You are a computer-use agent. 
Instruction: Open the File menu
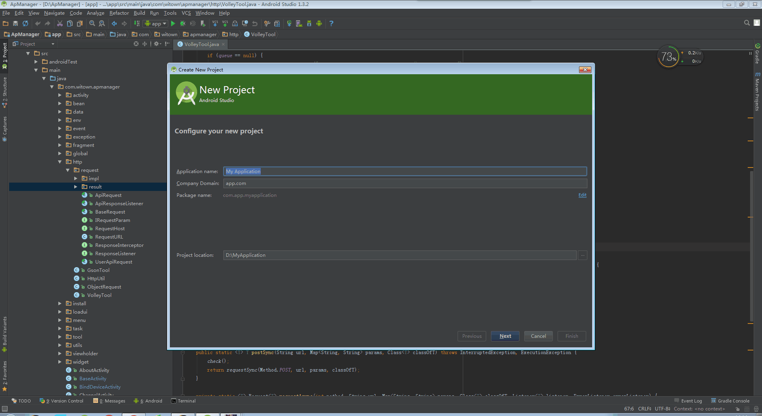[6, 13]
